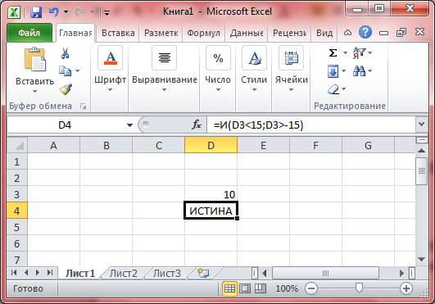
Task: Select the Format Painter brush icon
Action: coord(66,89)
